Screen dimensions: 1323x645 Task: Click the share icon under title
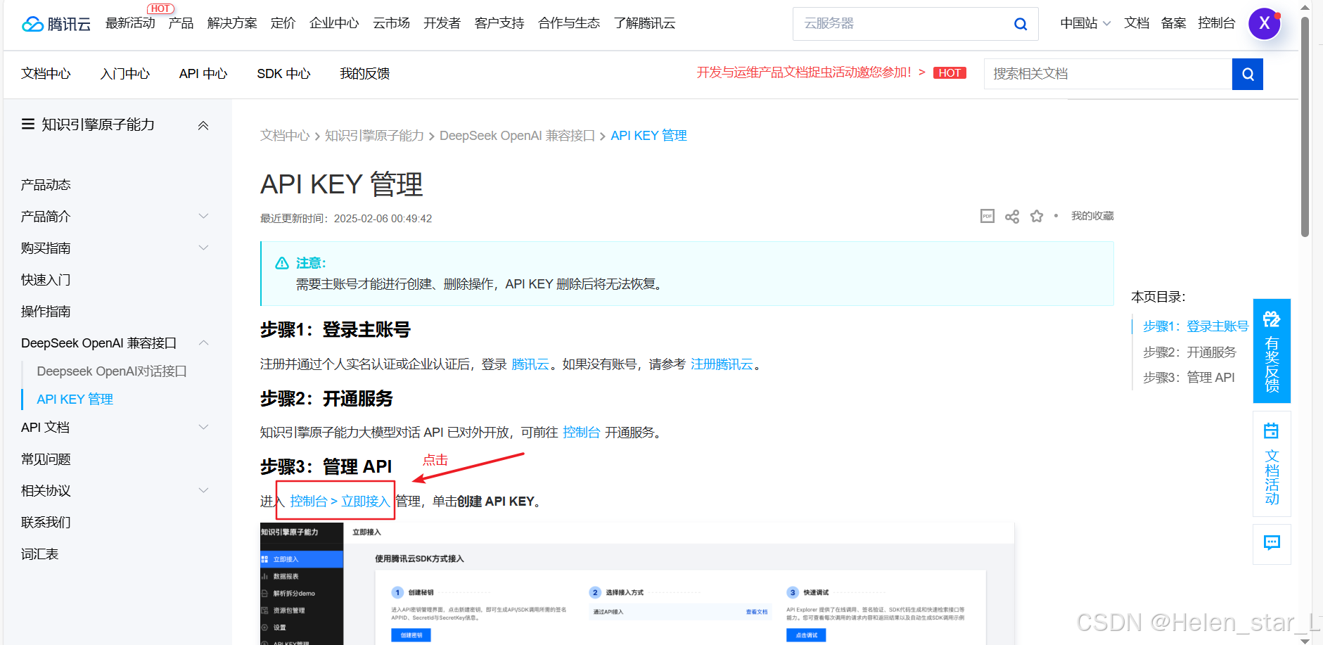[x=1012, y=216]
